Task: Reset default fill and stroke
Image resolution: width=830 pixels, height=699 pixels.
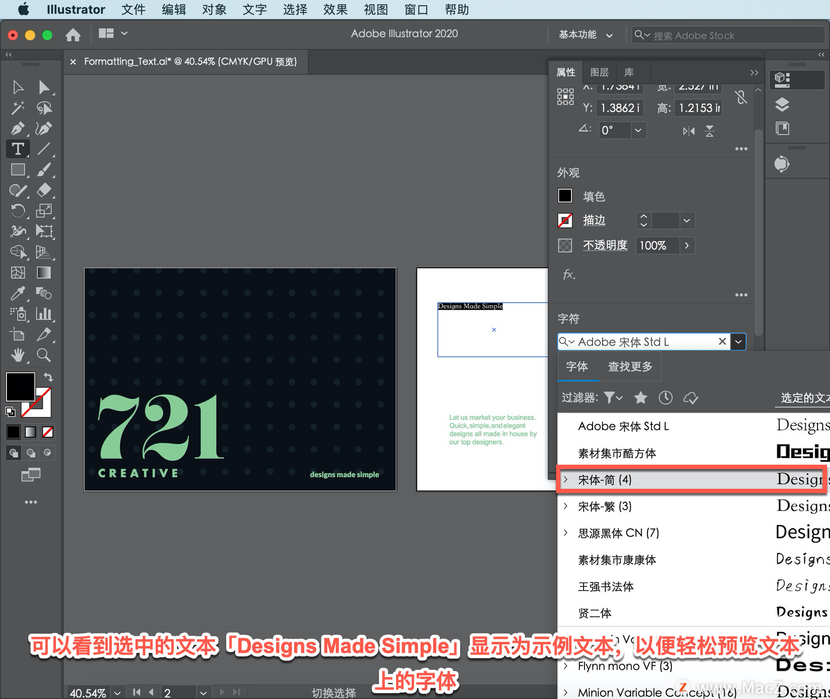Action: 10,412
